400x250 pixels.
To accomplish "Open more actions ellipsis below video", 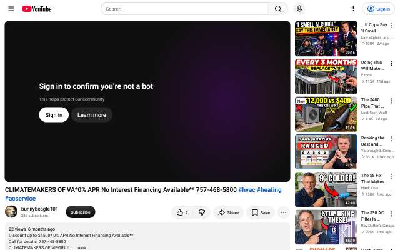I will pos(284,212).
